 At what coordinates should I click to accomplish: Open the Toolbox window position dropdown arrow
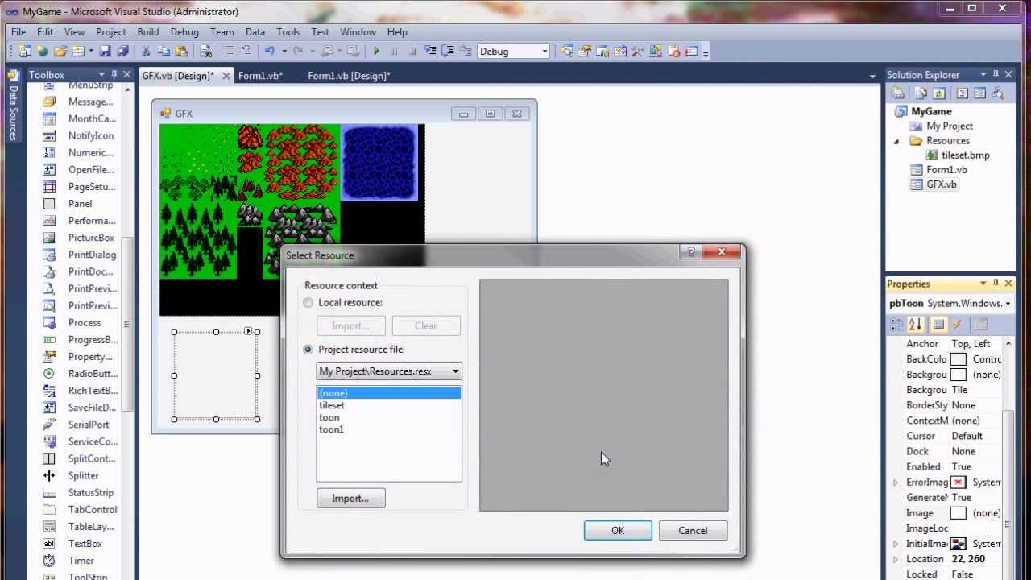[x=101, y=75]
